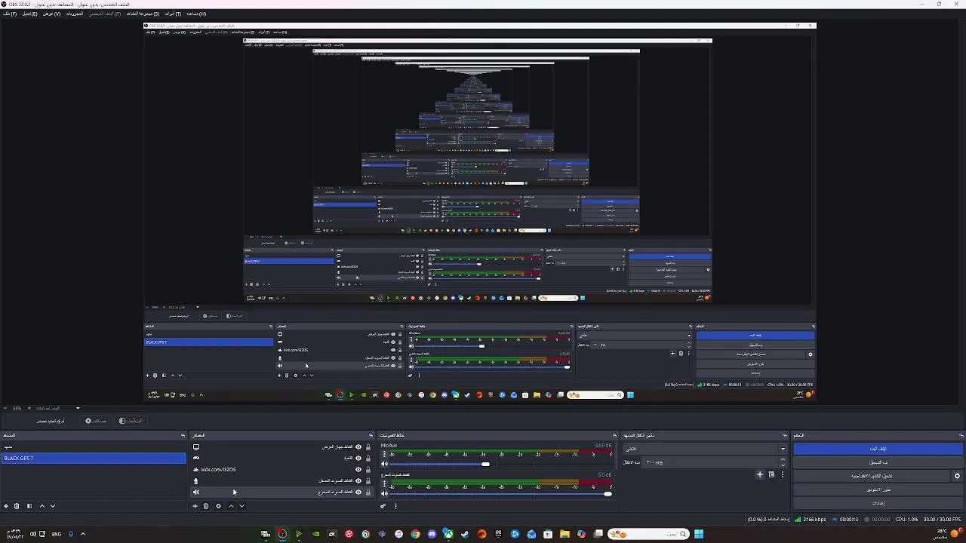Open preview zoom scale dropdown

[77, 408]
